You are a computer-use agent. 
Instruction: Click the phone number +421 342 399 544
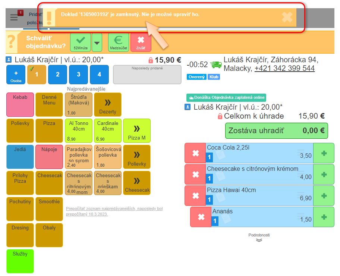(284, 69)
